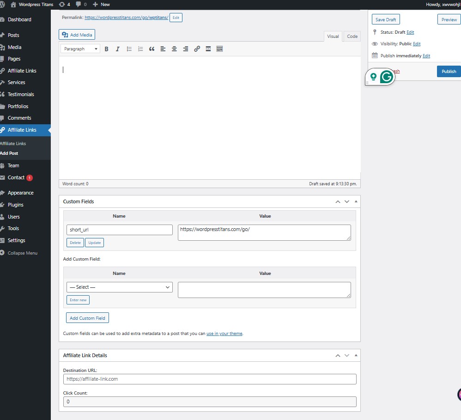Toggle the editor toolbar kitchen sink
Screen dimensions: 461x420
point(219,49)
